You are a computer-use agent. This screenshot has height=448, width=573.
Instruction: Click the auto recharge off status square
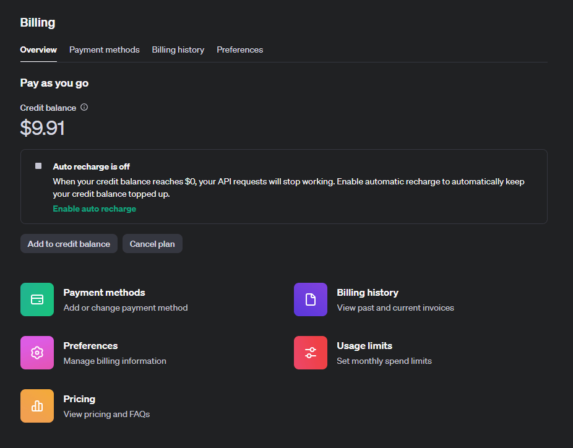[38, 166]
